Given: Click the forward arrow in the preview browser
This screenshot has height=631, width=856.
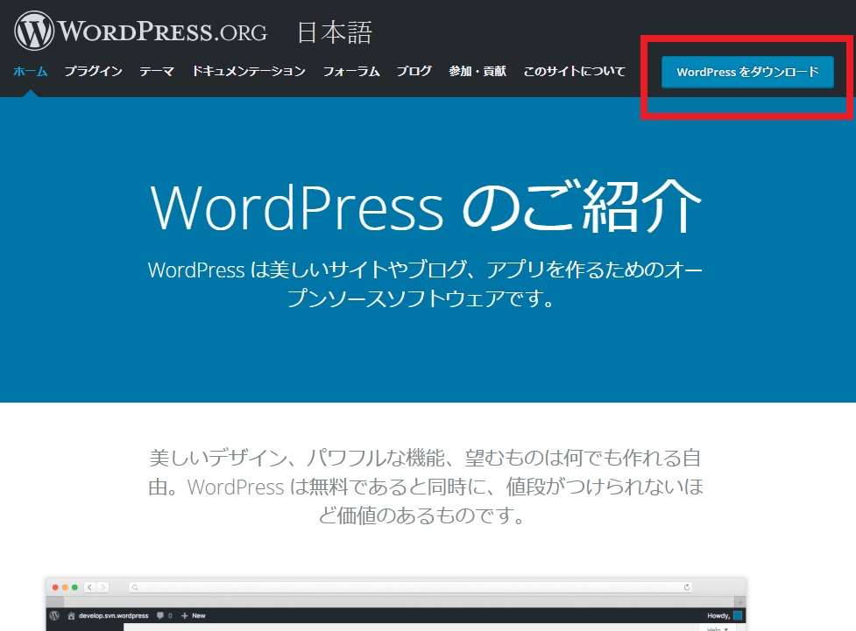Looking at the screenshot, I should (x=103, y=587).
